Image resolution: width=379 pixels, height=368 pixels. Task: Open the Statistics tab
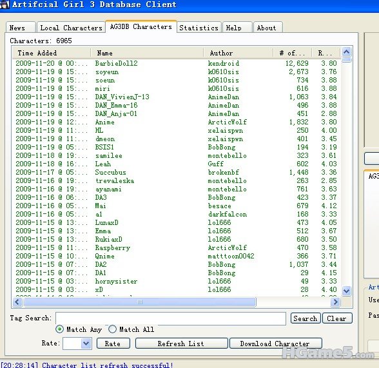coord(199,28)
